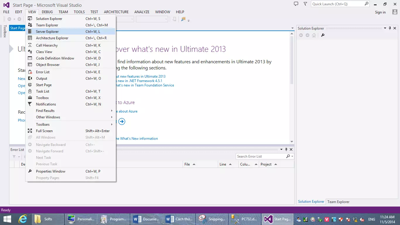Click the Toolbox menu icon
The image size is (400, 225).
click(x=30, y=98)
